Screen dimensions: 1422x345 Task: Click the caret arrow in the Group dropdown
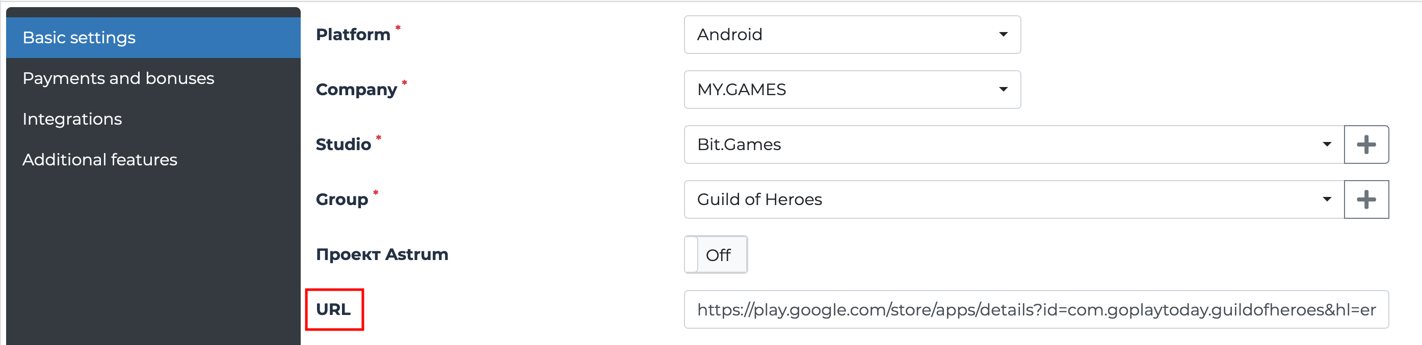[1327, 199]
